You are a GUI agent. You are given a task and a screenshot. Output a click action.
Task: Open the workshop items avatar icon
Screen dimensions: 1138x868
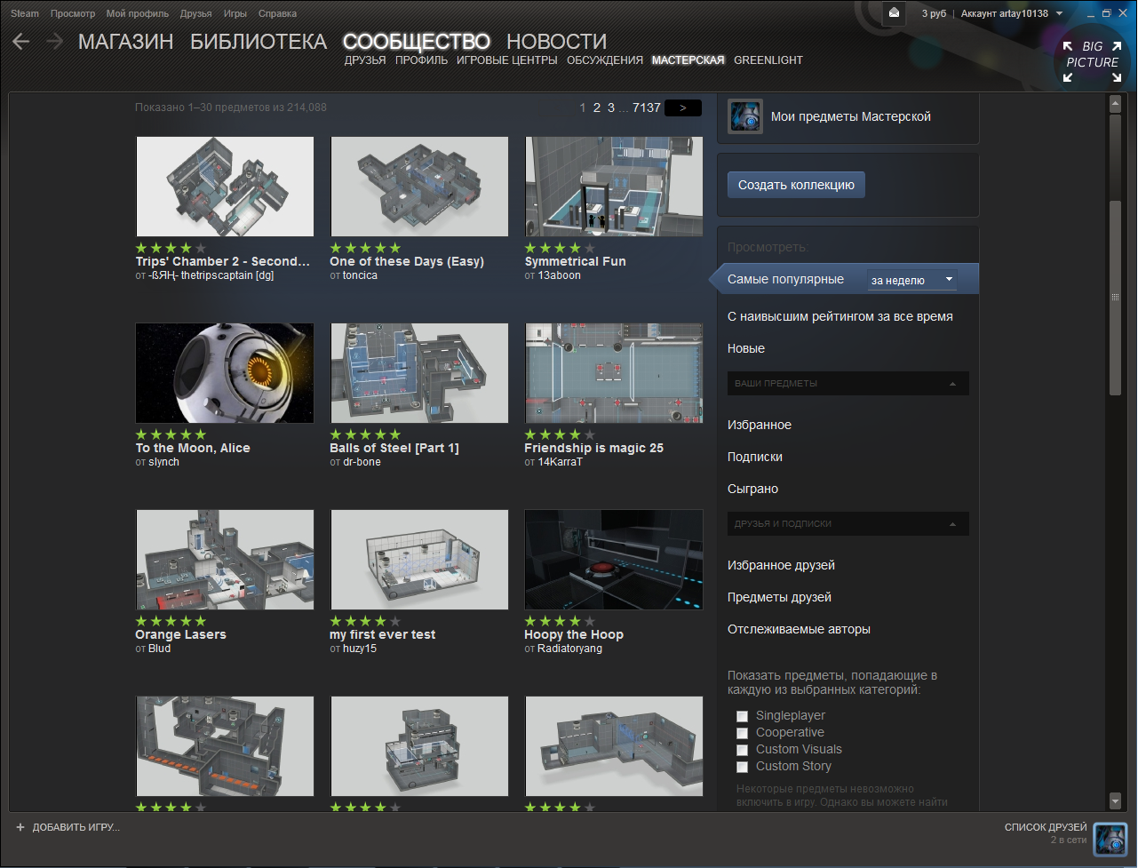click(x=745, y=116)
